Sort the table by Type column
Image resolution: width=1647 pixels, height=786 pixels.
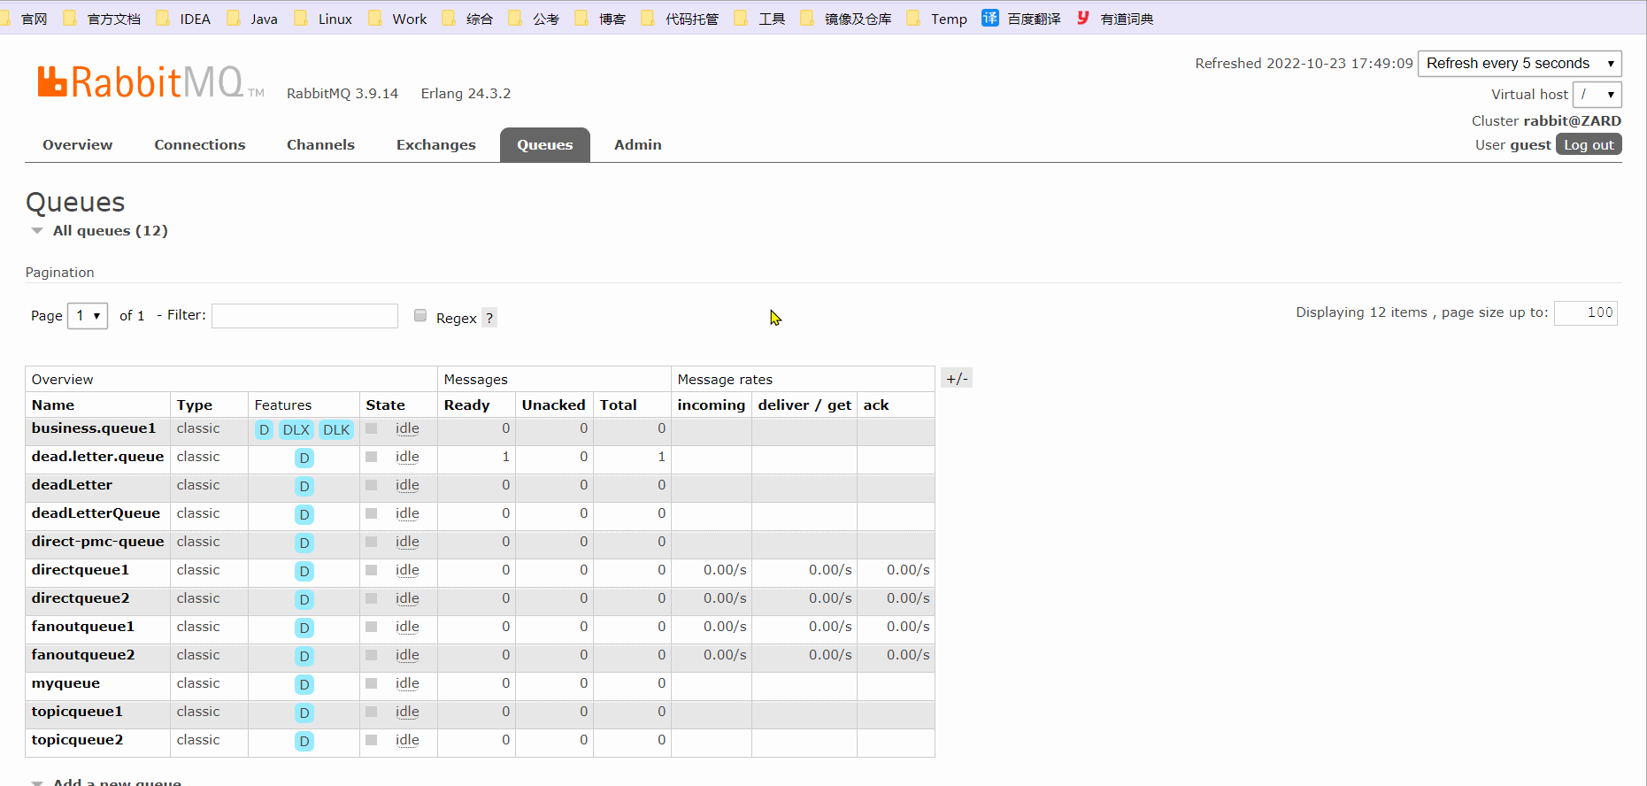pyautogui.click(x=195, y=405)
